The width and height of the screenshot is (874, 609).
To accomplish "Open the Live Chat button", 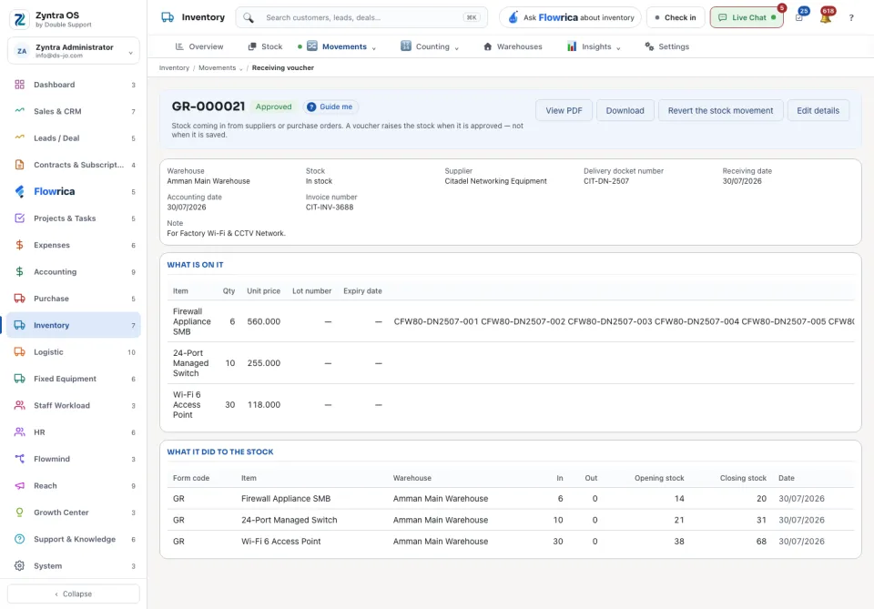I will (747, 18).
